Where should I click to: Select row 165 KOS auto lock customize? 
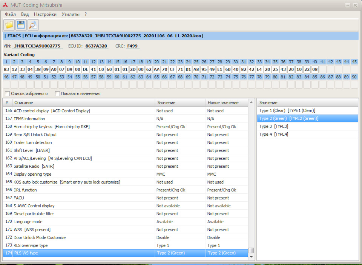125,182
